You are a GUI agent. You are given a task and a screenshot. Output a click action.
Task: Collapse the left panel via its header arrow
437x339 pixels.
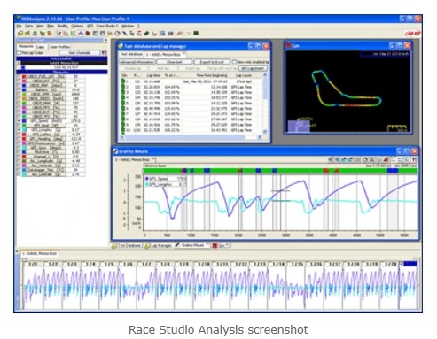point(105,40)
